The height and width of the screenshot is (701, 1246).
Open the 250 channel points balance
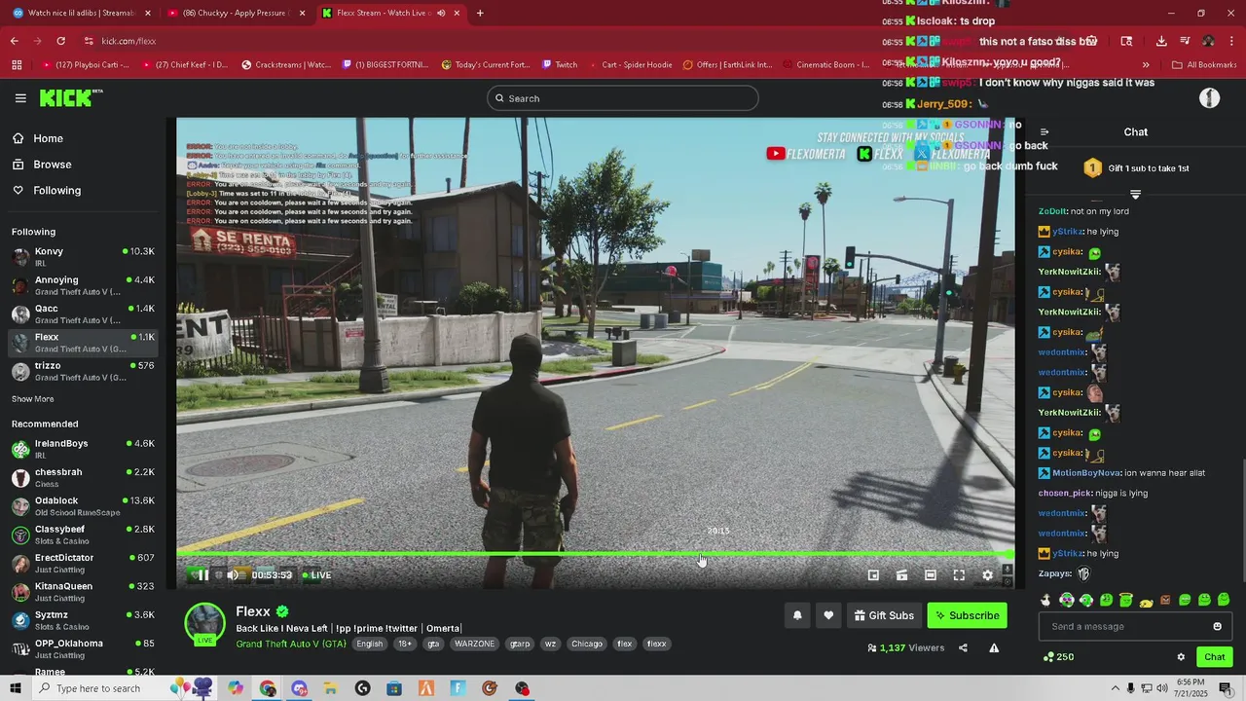(1058, 657)
